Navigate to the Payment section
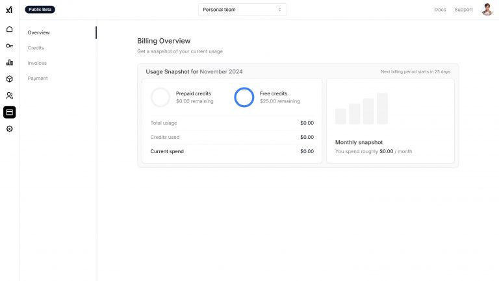The height and width of the screenshot is (281, 499). pos(38,79)
